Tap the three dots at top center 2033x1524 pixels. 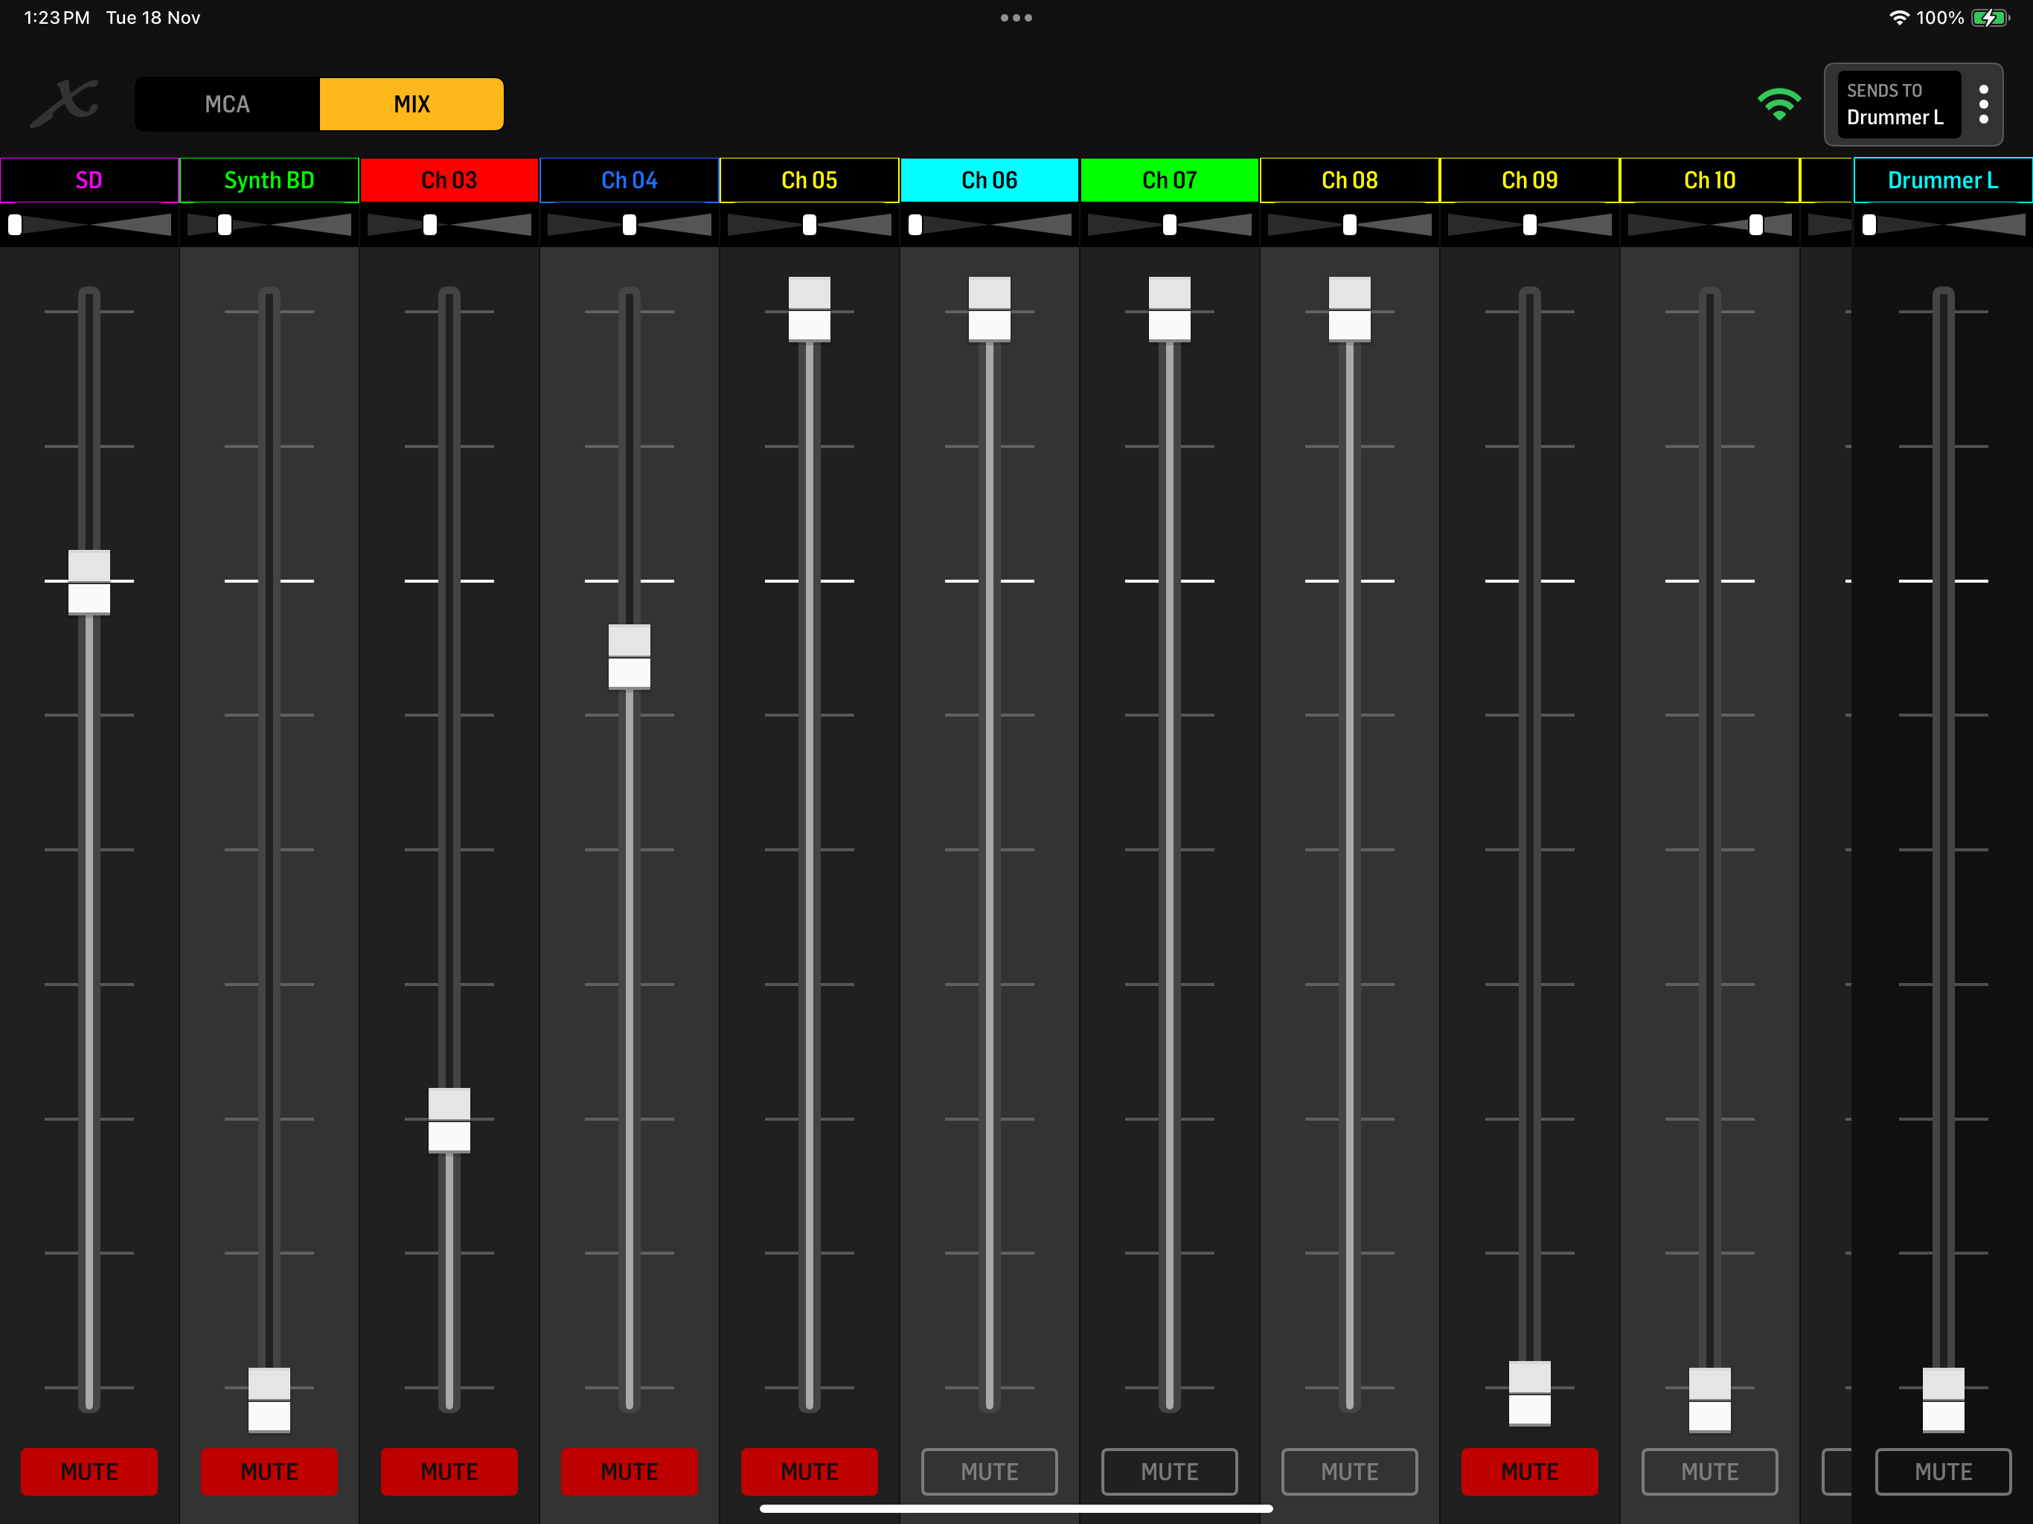coord(1016,17)
